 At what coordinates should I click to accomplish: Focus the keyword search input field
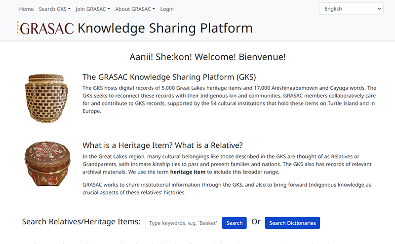tap(183, 223)
